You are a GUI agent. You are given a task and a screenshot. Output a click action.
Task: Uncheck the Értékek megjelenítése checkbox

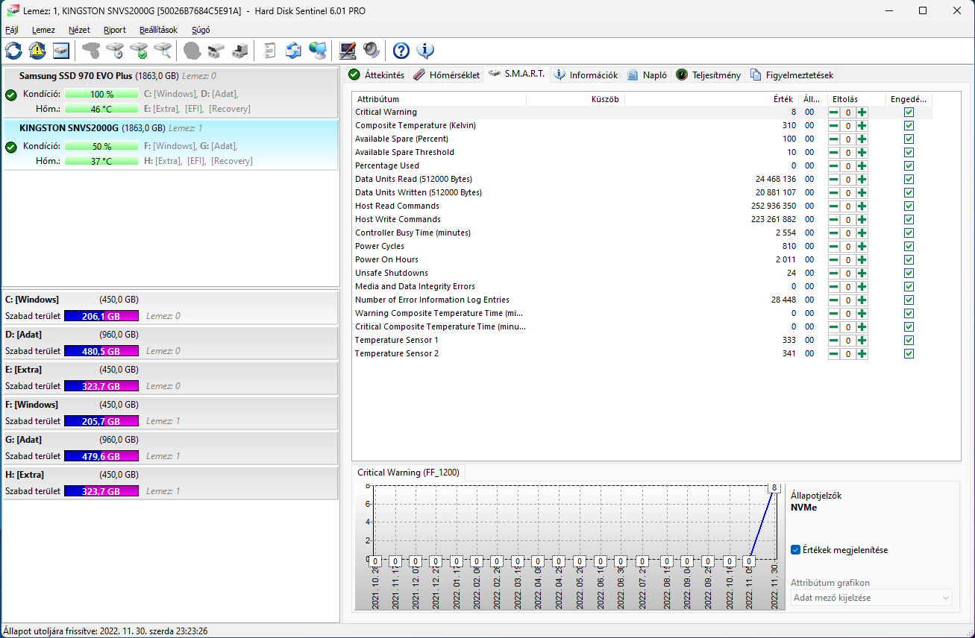(796, 550)
